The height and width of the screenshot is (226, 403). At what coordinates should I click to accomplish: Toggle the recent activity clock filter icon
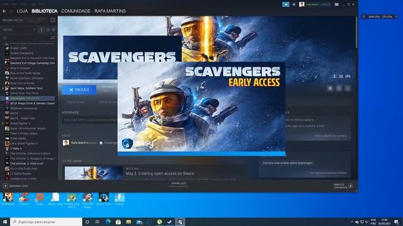pyautogui.click(x=48, y=30)
